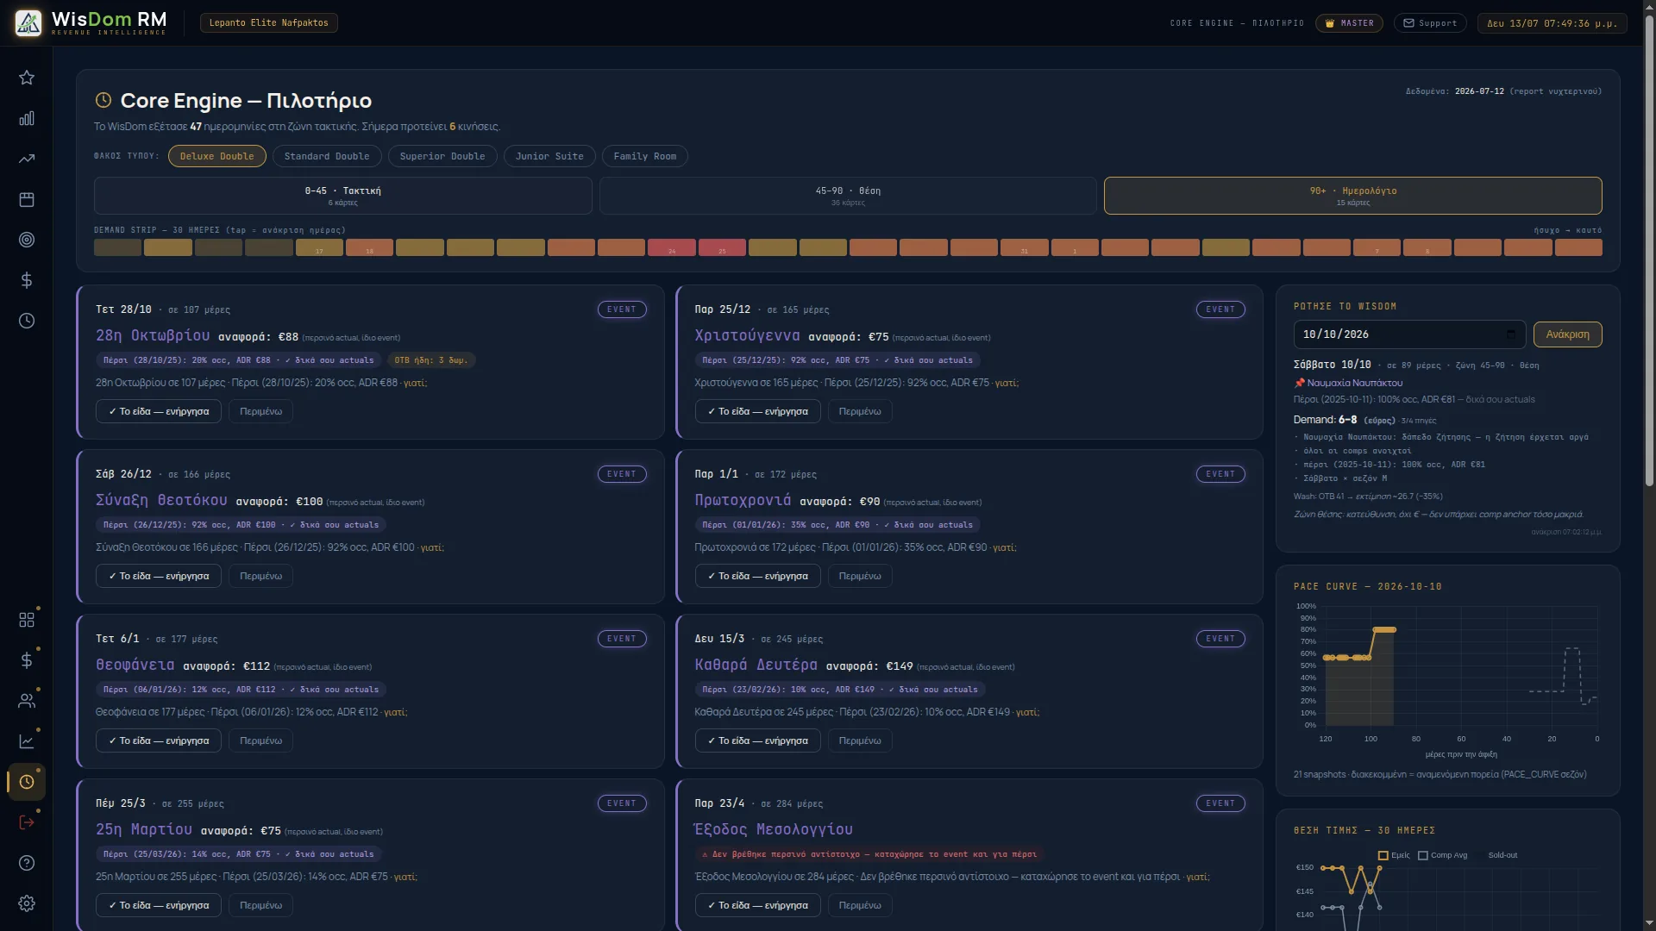Screen dimensions: 1656x931
Task: Switch to the 0-45 Τακτική tab
Action: click(x=342, y=196)
